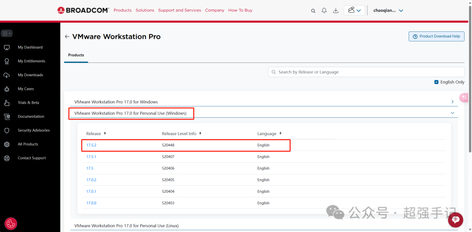Open the search magnifier in header
Screen dimensions: 472x232
click(x=313, y=11)
